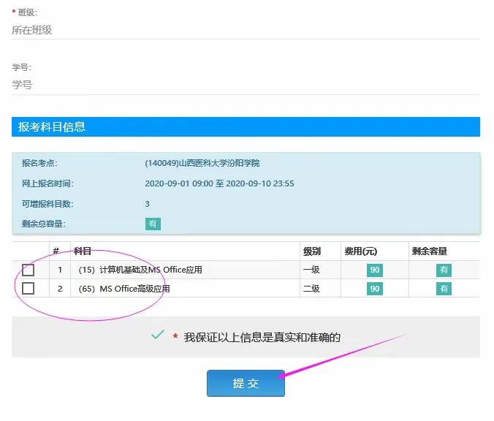494x421 pixels.
Task: Click the 科目 column header
Action: click(x=83, y=251)
